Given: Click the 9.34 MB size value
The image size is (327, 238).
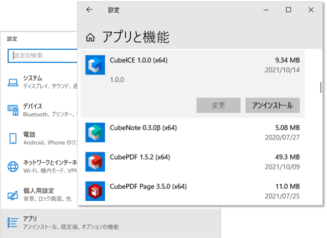Looking at the screenshot, I should point(287,60).
